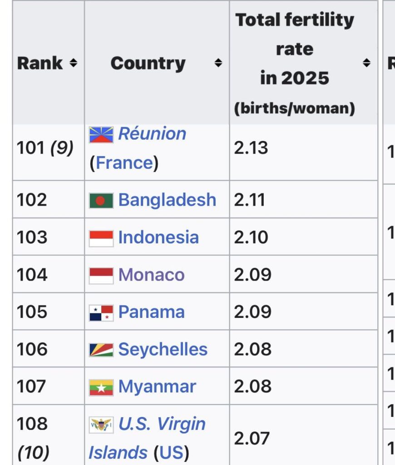This screenshot has height=465, width=395.
Task: Click the Réunion flag icon
Action: pyautogui.click(x=101, y=135)
